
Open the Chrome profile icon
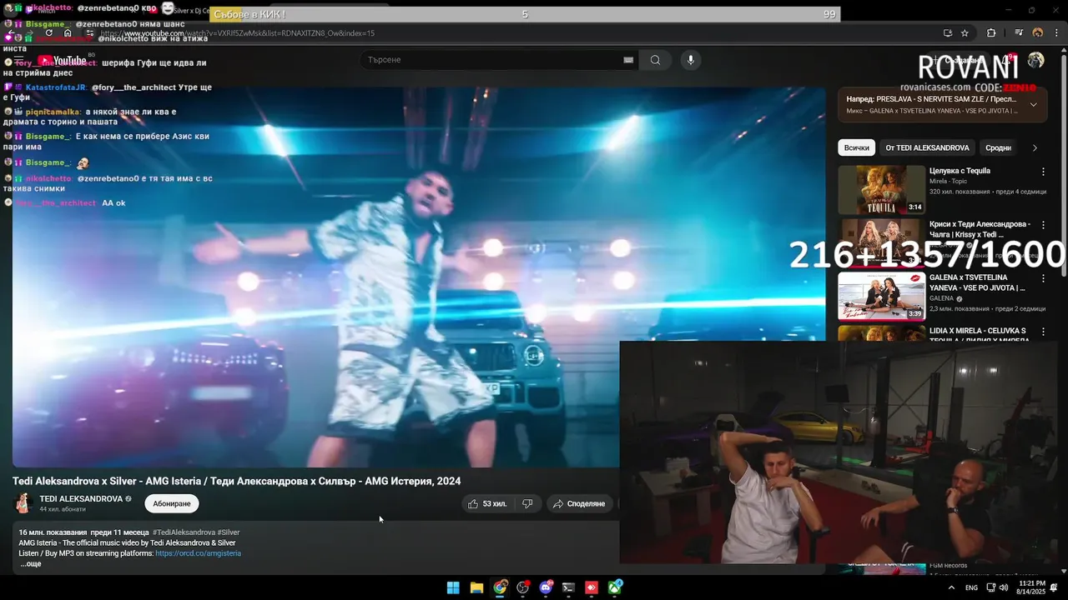tap(1038, 33)
